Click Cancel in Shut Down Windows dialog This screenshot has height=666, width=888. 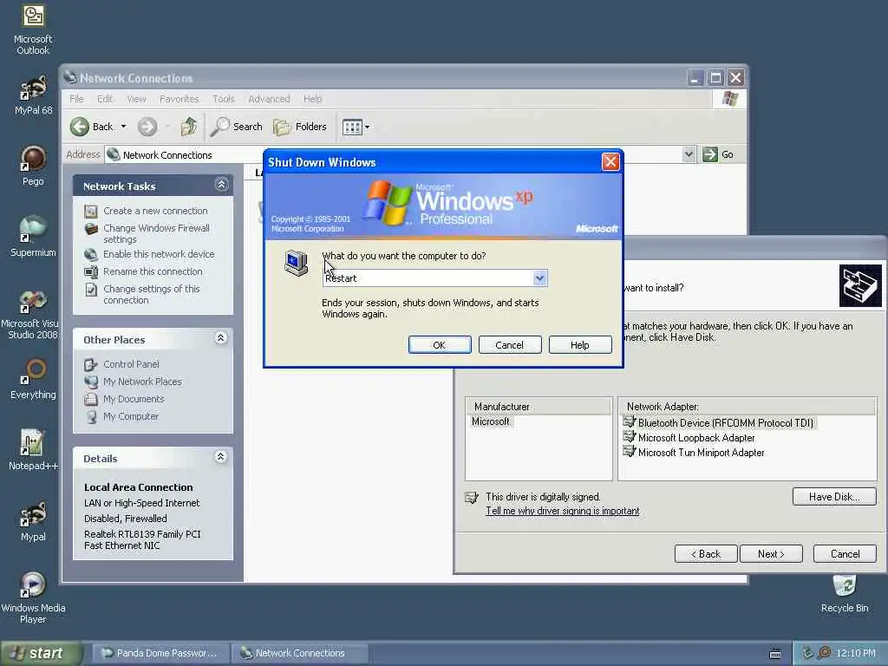click(x=510, y=345)
